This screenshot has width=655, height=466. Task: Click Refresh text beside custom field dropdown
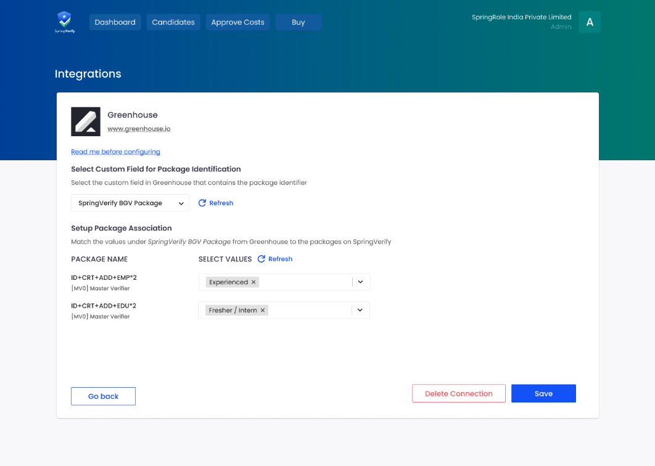pyautogui.click(x=221, y=203)
